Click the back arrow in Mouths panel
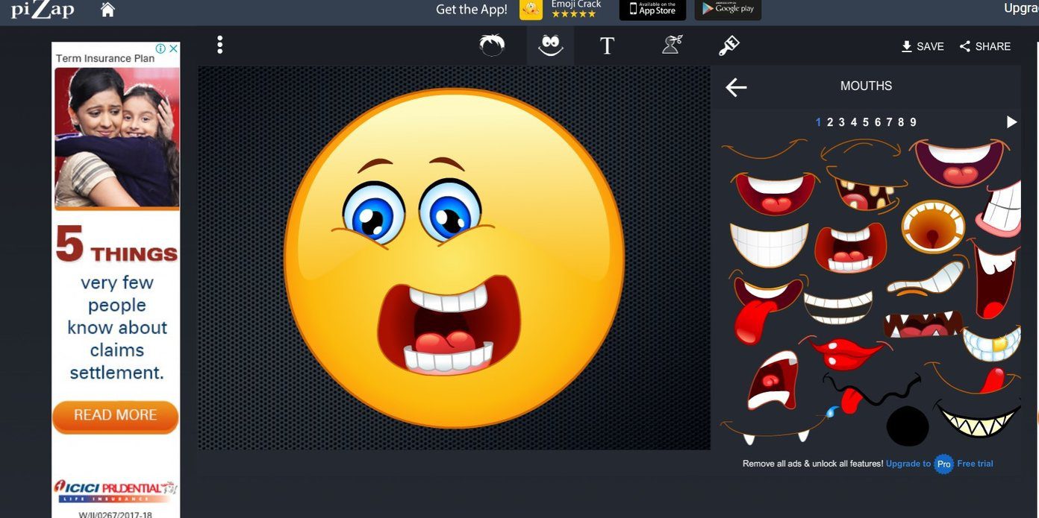 tap(736, 87)
